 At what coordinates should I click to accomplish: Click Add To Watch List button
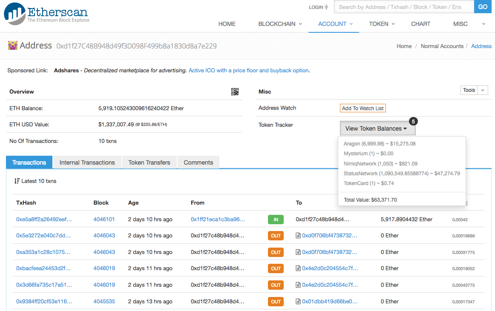[x=363, y=108]
